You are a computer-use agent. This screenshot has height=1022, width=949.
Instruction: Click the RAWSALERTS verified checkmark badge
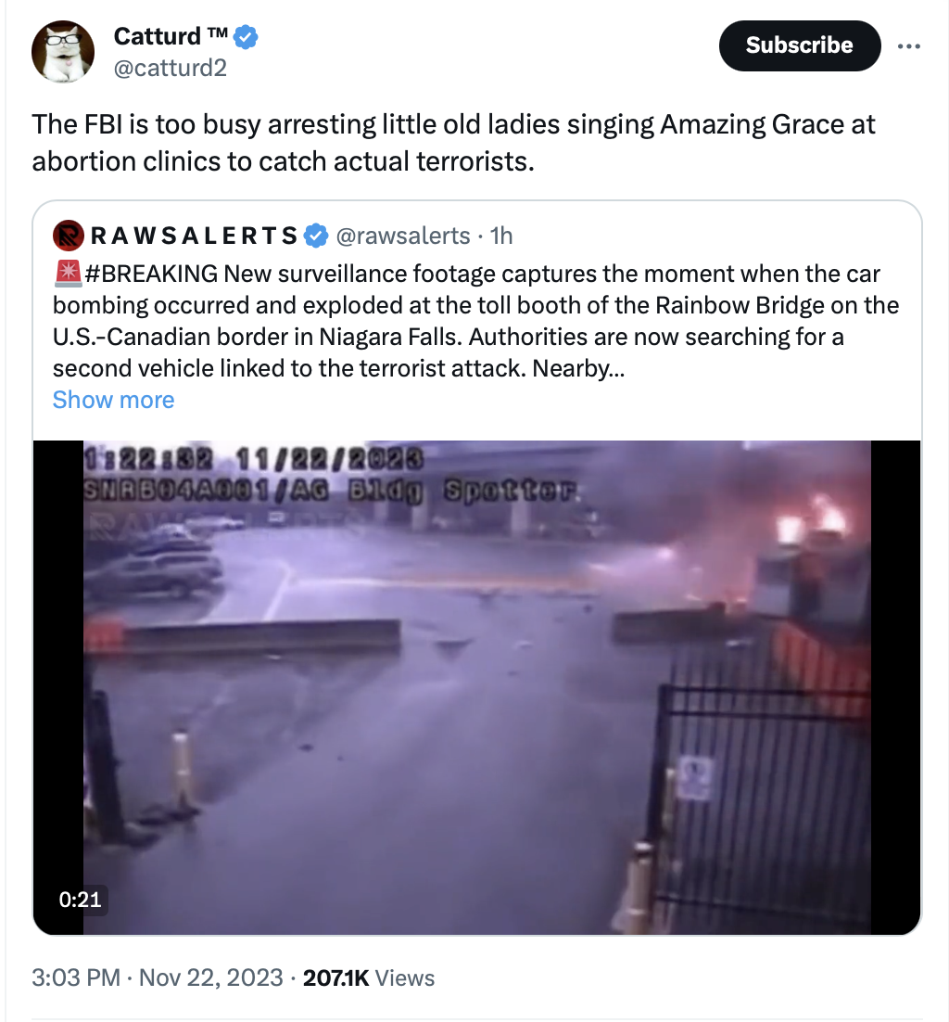(317, 236)
